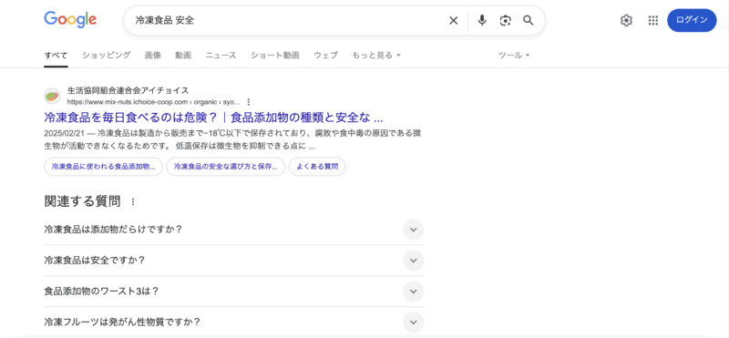
Task: Switch to the ニュース tab
Action: tap(221, 56)
